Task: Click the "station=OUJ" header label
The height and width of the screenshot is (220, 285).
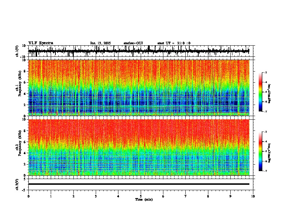Action: coord(133,43)
